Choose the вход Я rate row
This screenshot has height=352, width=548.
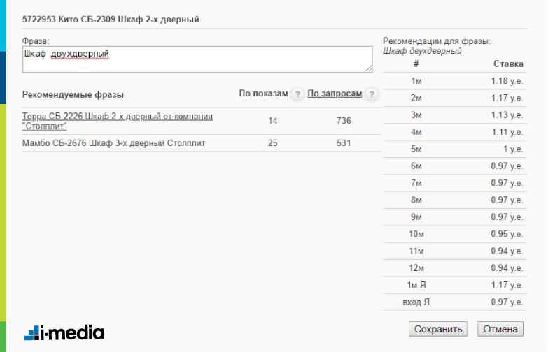pyautogui.click(x=455, y=302)
